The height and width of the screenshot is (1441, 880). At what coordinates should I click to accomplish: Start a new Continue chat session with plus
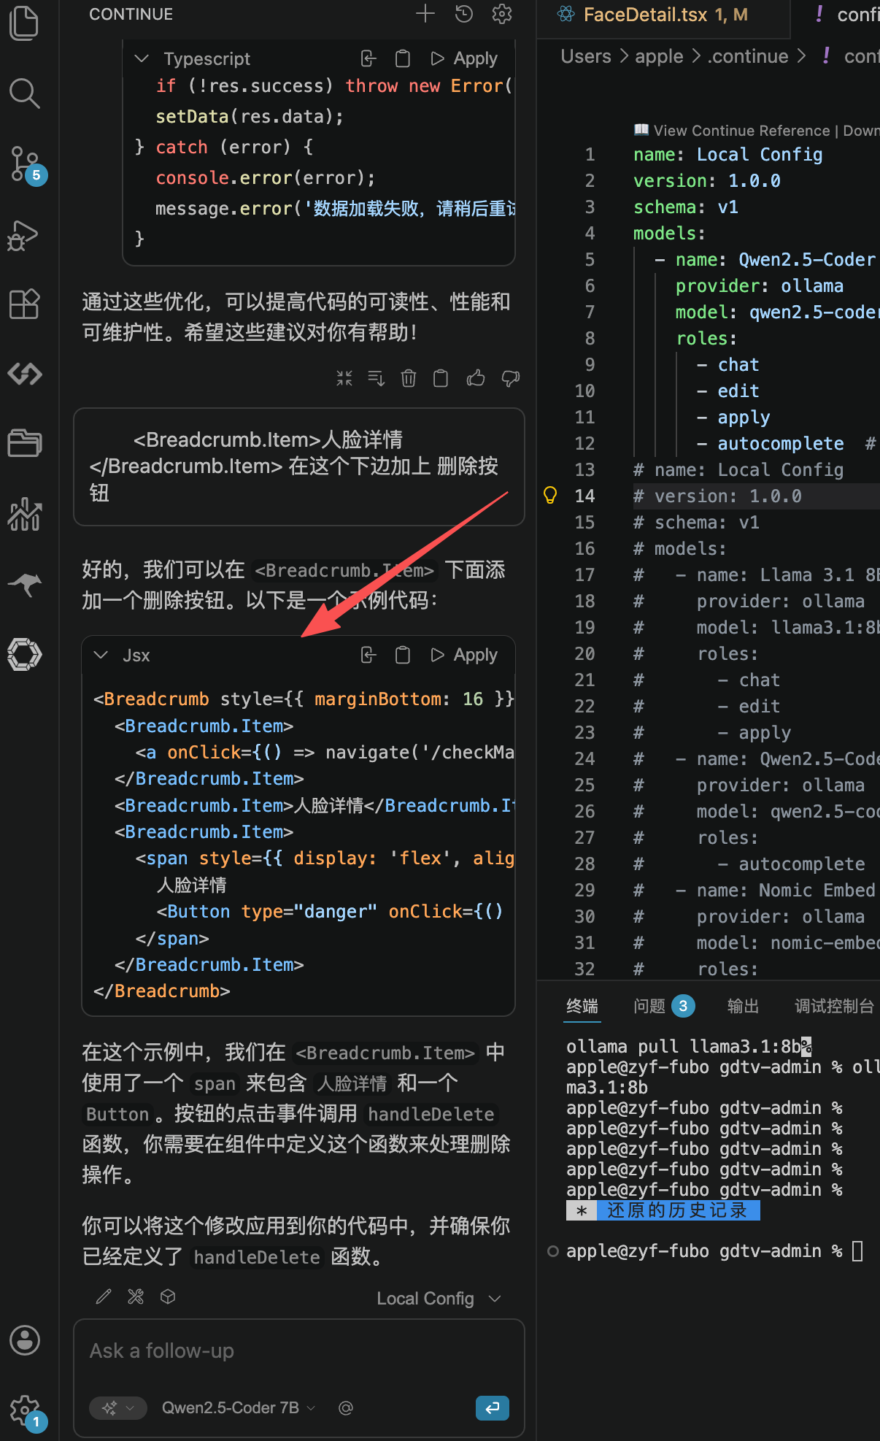425,14
